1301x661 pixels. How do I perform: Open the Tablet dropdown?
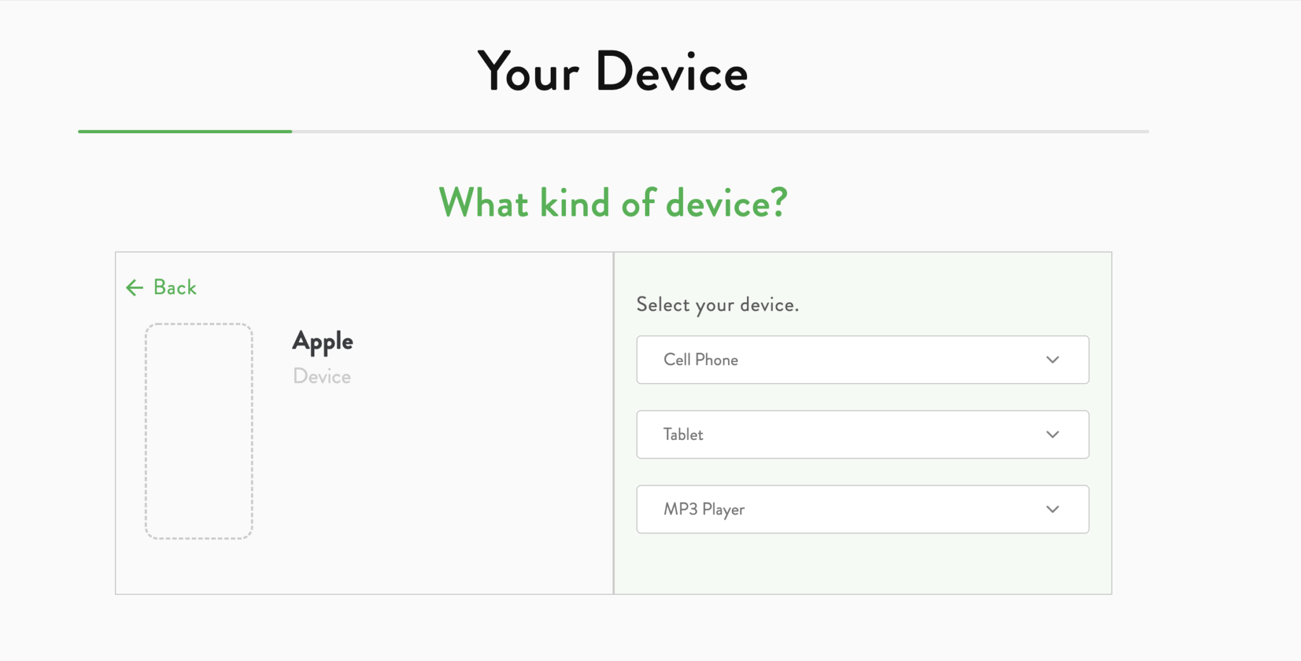(862, 434)
